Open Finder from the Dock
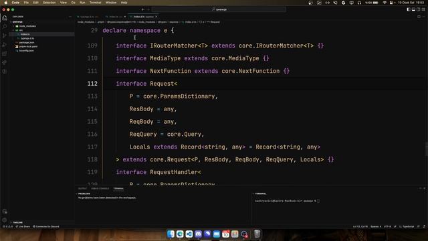This screenshot has width=428, height=241. click(x=171, y=234)
